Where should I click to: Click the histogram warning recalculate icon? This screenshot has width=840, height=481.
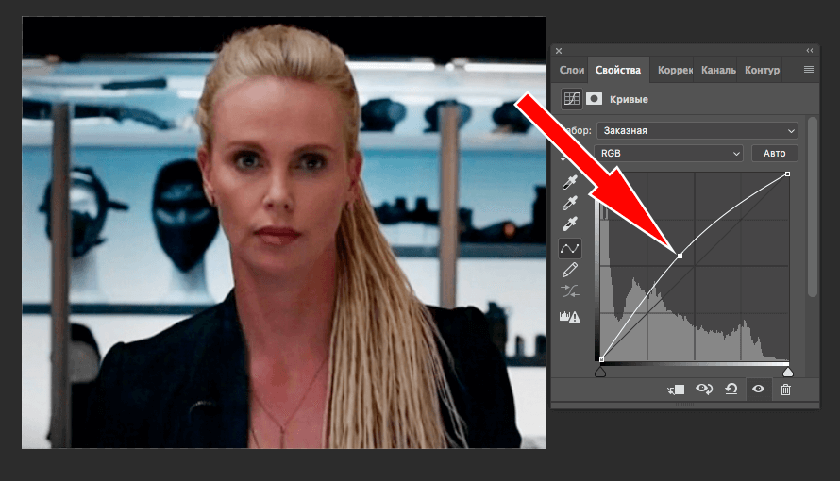[569, 317]
